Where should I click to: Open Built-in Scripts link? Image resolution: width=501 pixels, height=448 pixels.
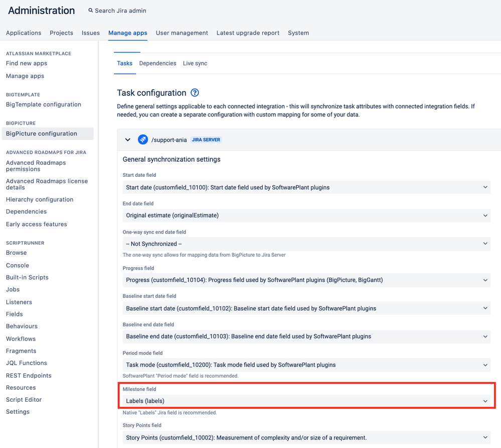click(27, 277)
